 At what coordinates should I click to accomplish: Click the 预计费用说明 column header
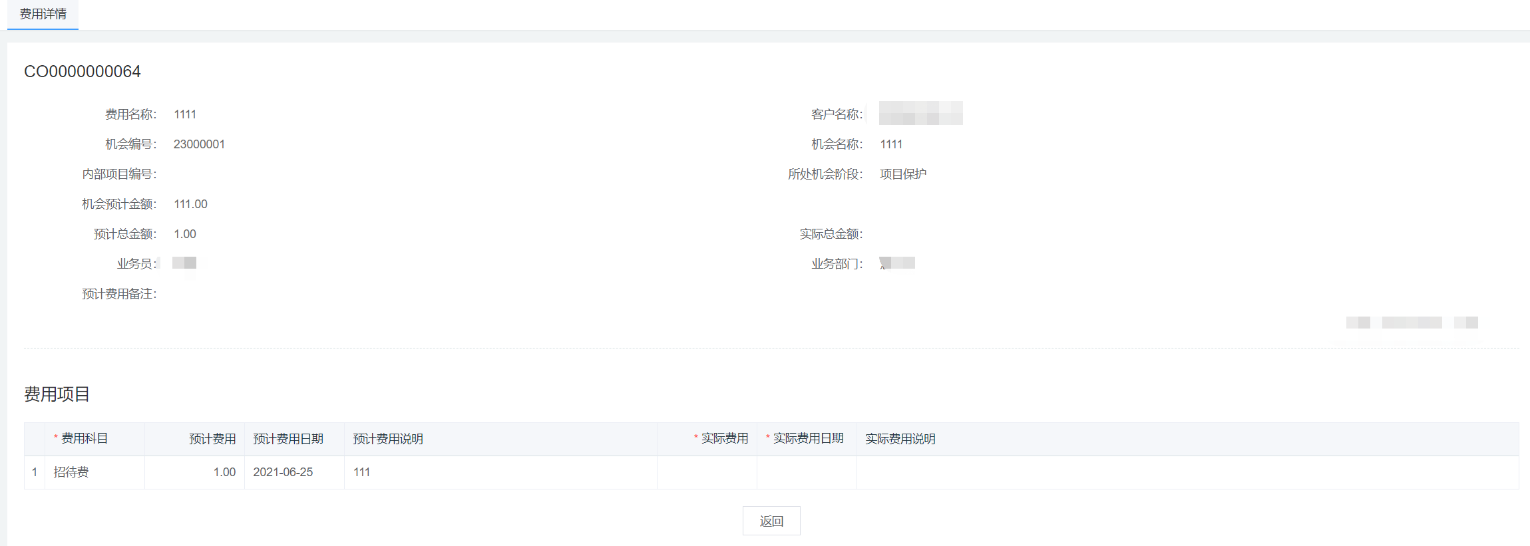tap(387, 439)
